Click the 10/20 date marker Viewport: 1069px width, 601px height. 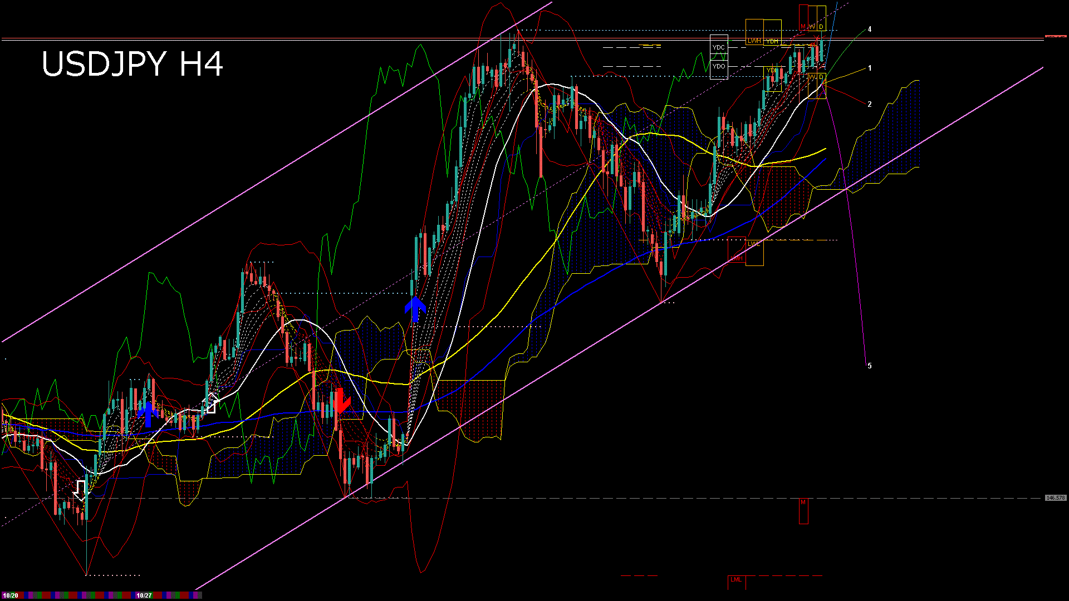(10, 595)
